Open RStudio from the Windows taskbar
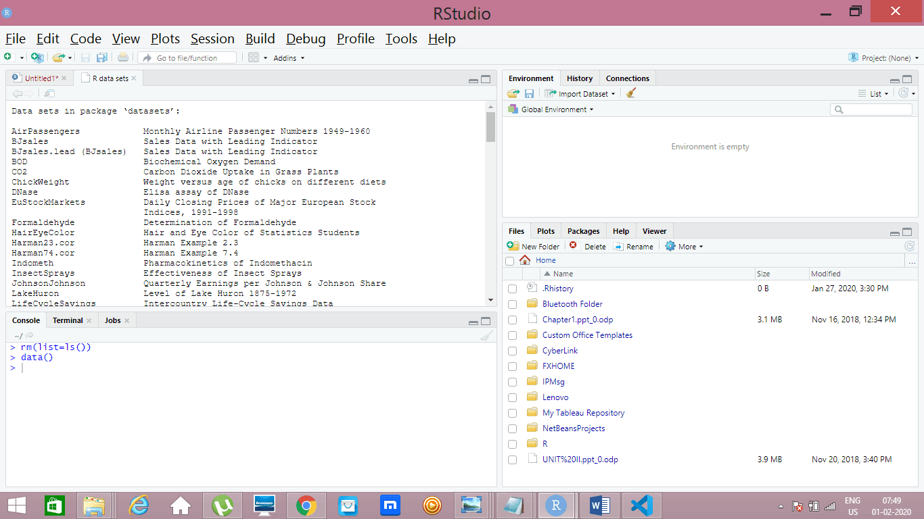 pos(556,505)
